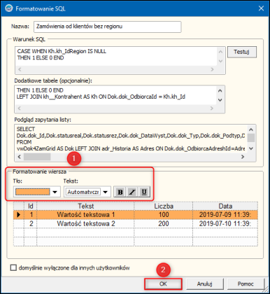
Task: Click the vertical scrollbar thumb in query preview
Action: [251, 138]
